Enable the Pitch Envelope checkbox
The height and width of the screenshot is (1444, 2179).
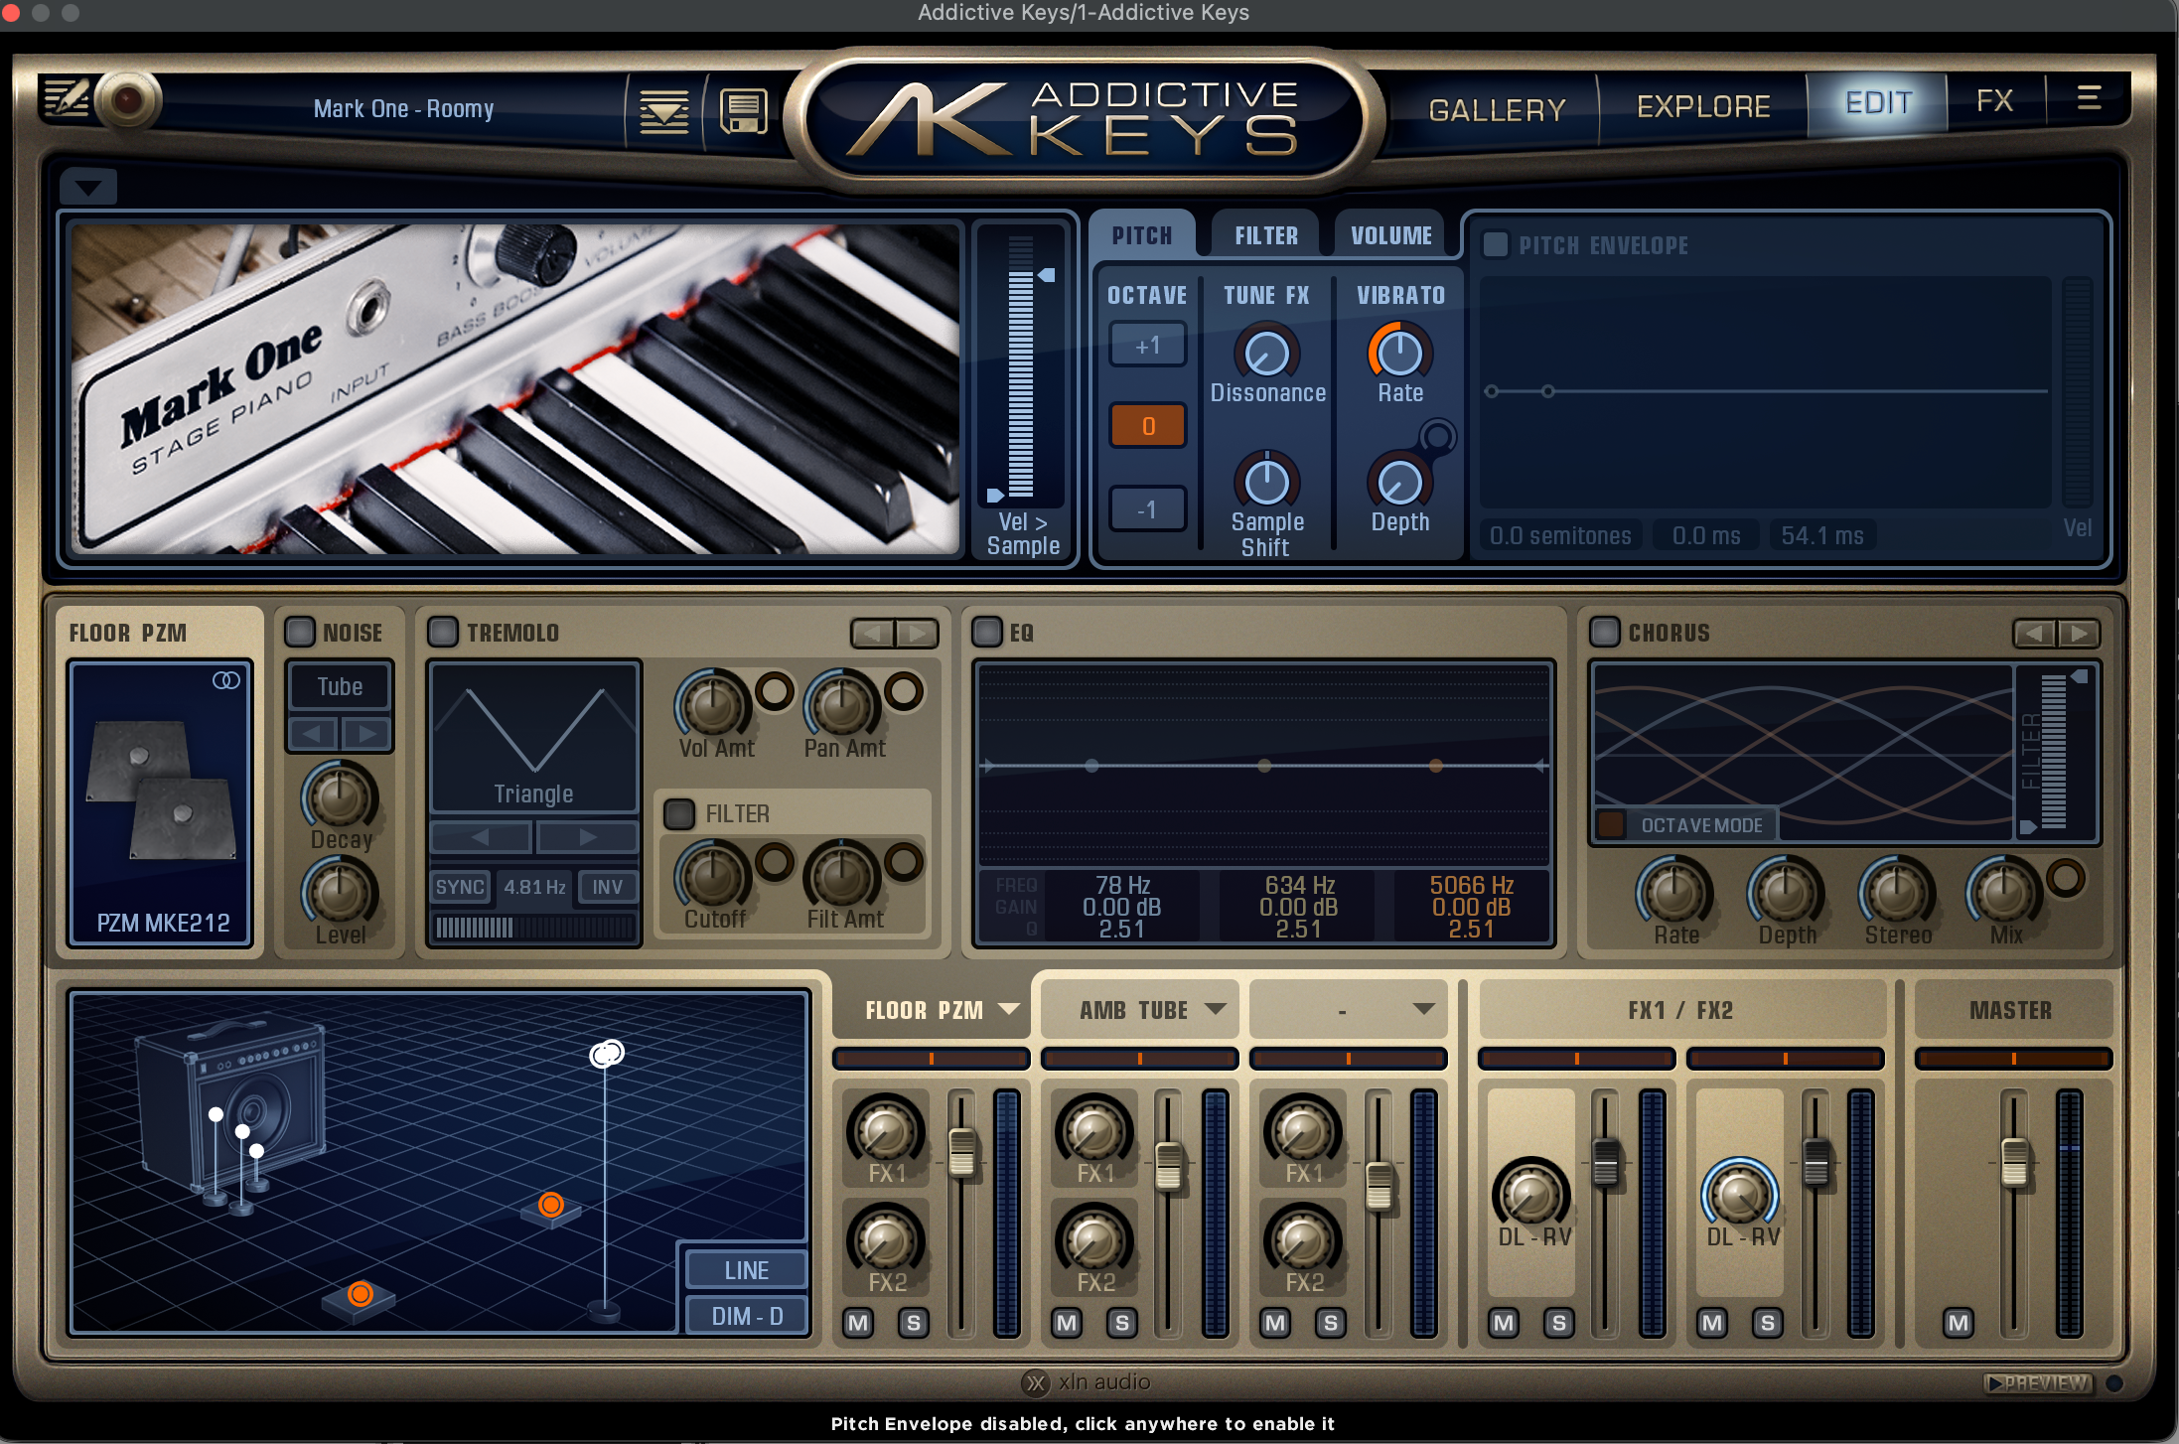coord(1496,244)
